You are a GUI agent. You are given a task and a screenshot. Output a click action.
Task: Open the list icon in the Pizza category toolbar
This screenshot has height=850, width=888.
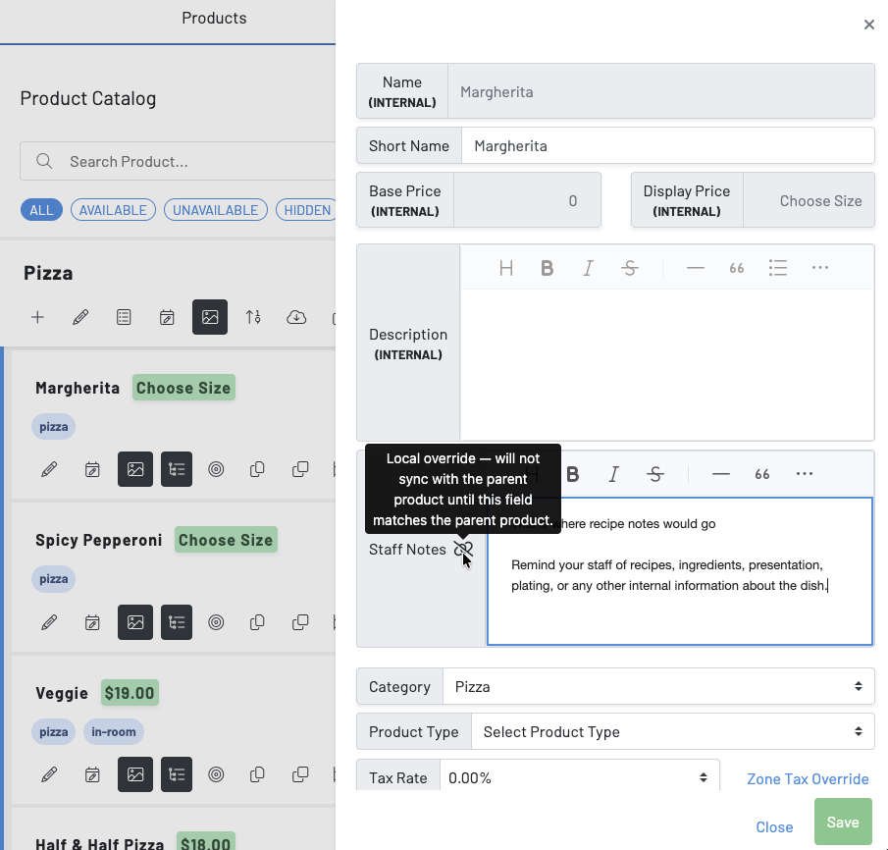pyautogui.click(x=124, y=317)
